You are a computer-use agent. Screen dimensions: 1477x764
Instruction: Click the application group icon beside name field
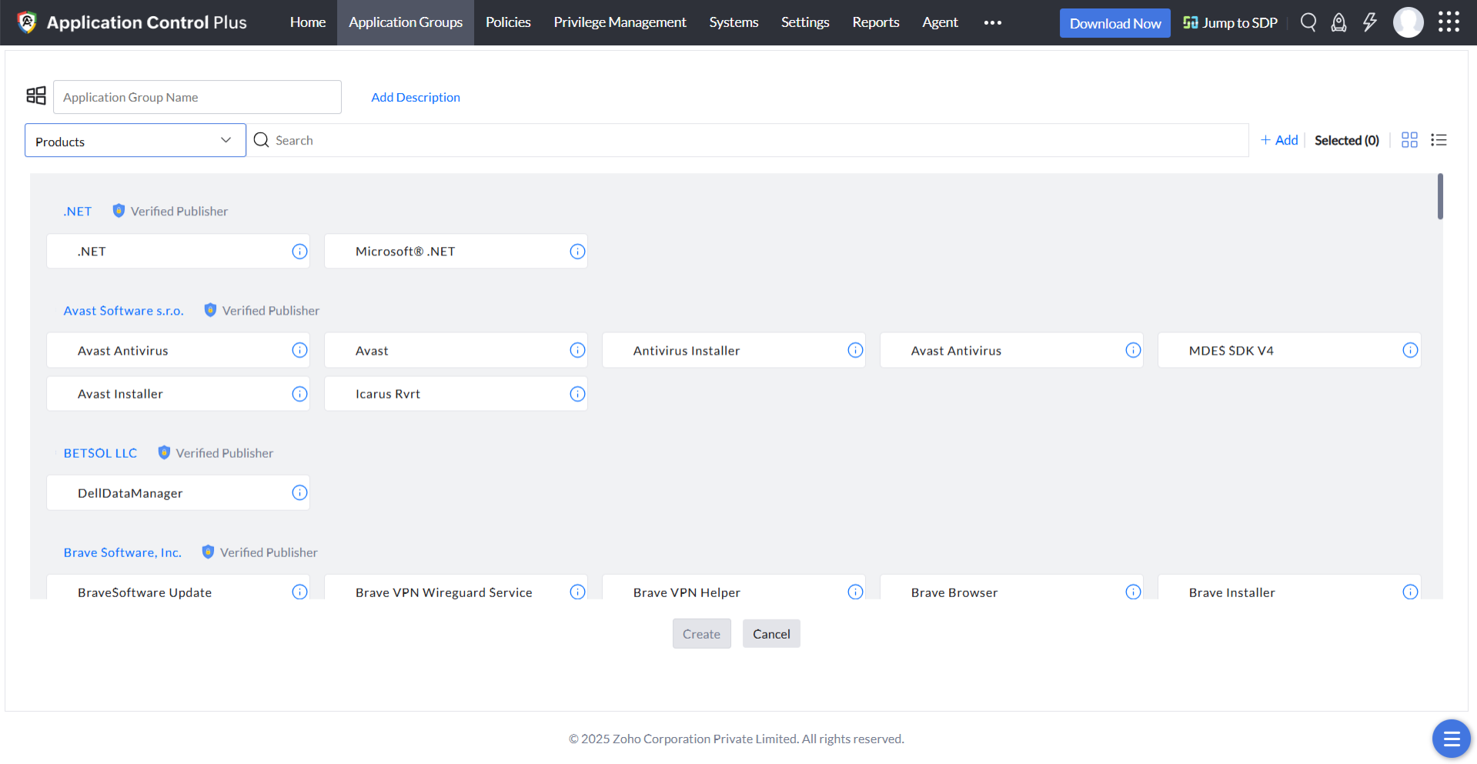pos(36,95)
